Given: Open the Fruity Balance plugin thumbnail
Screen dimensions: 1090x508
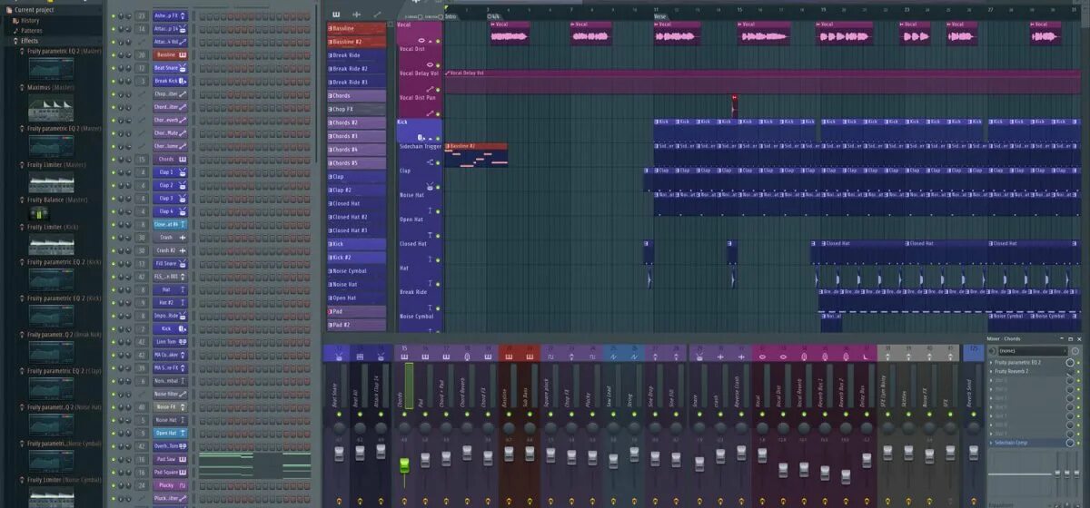Looking at the screenshot, I should 40,213.
